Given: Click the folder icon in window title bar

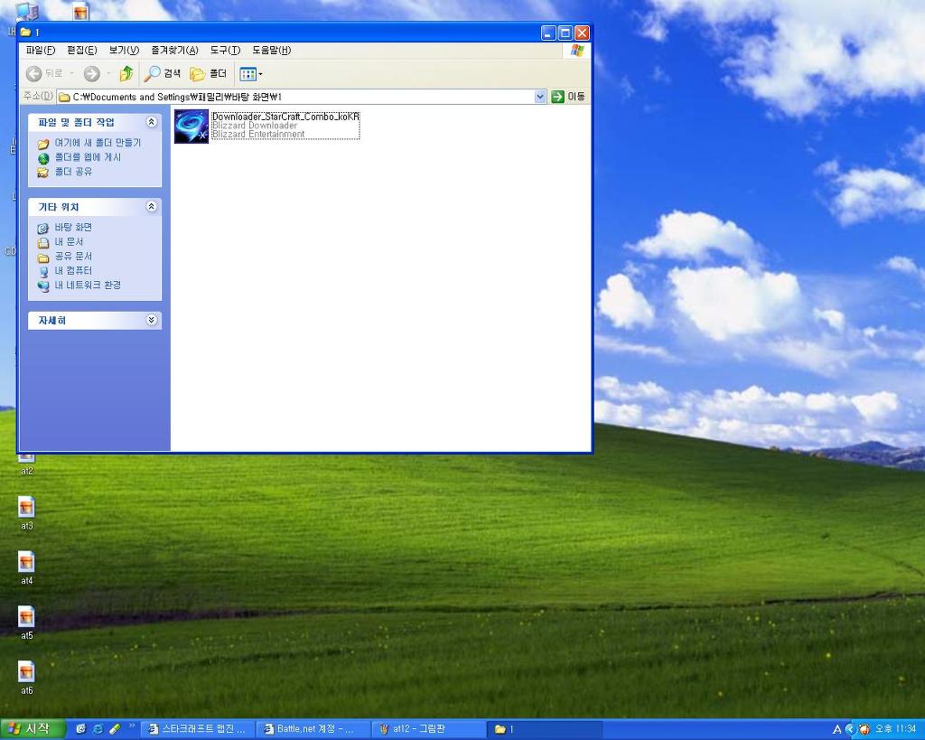Looking at the screenshot, I should [x=25, y=33].
